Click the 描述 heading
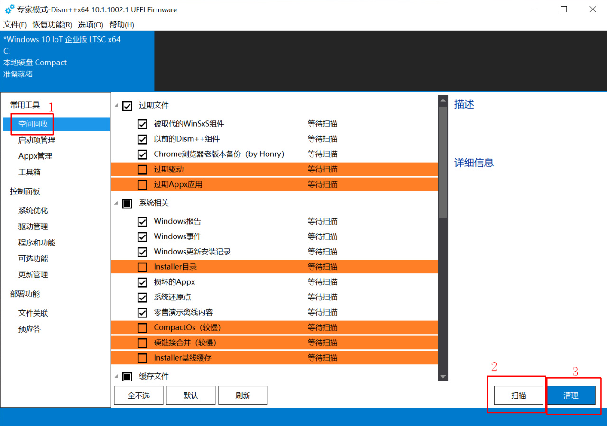 tap(464, 105)
